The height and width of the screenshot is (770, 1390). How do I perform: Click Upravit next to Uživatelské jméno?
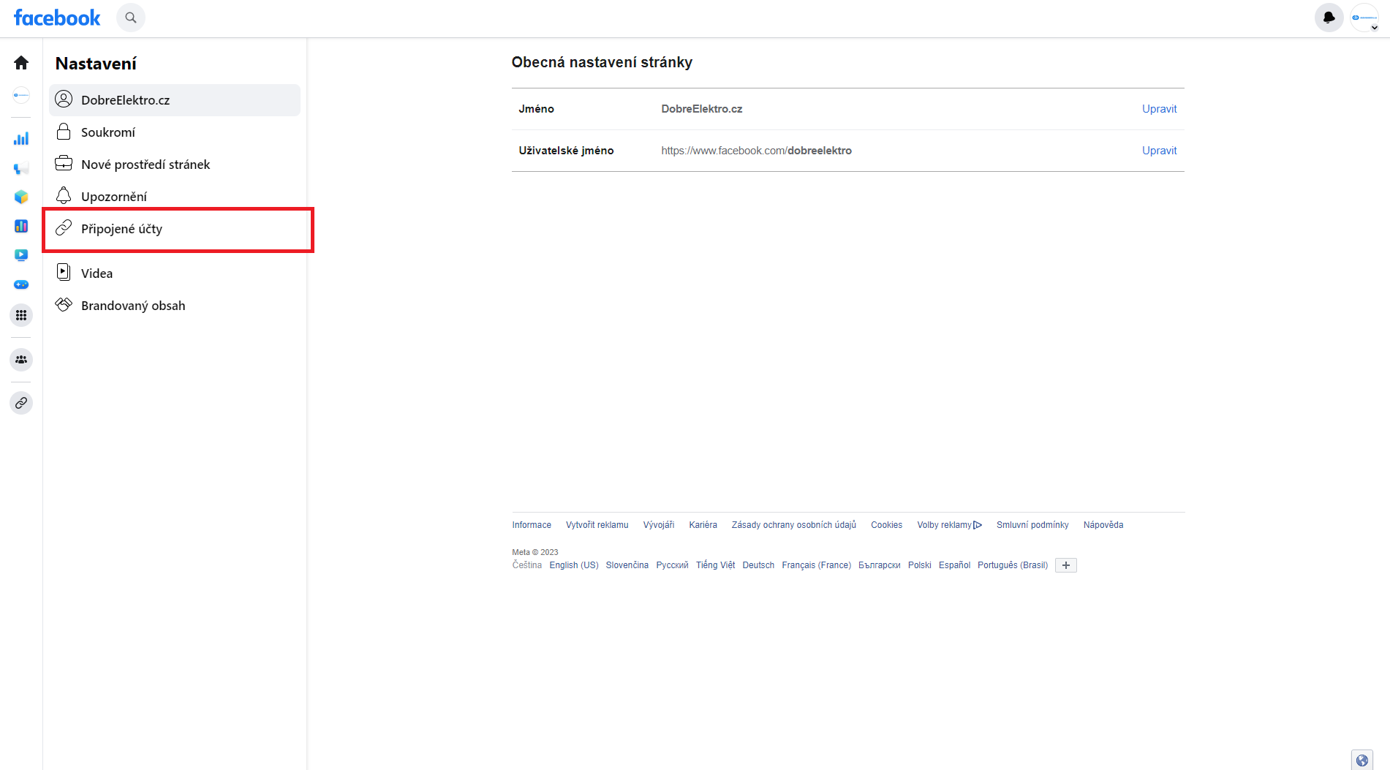[x=1159, y=151]
